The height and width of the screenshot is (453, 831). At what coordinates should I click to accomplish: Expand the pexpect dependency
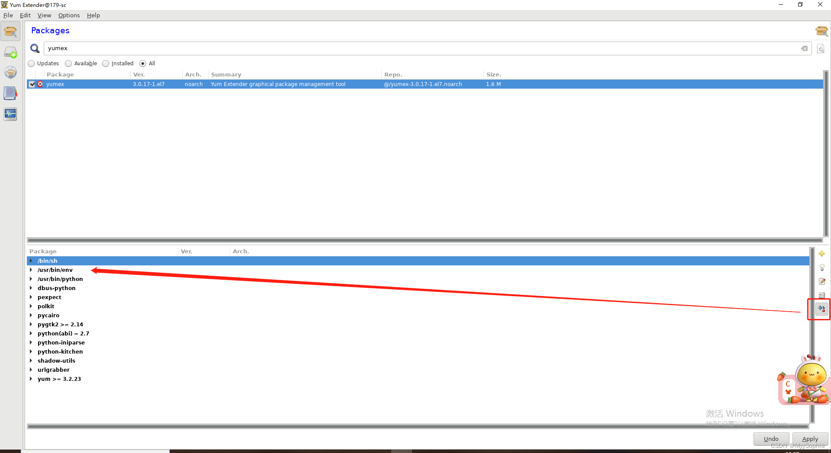(31, 297)
